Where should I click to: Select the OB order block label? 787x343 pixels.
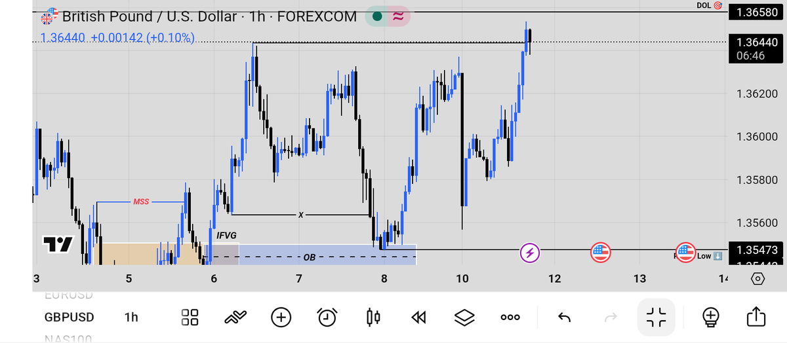(310, 258)
